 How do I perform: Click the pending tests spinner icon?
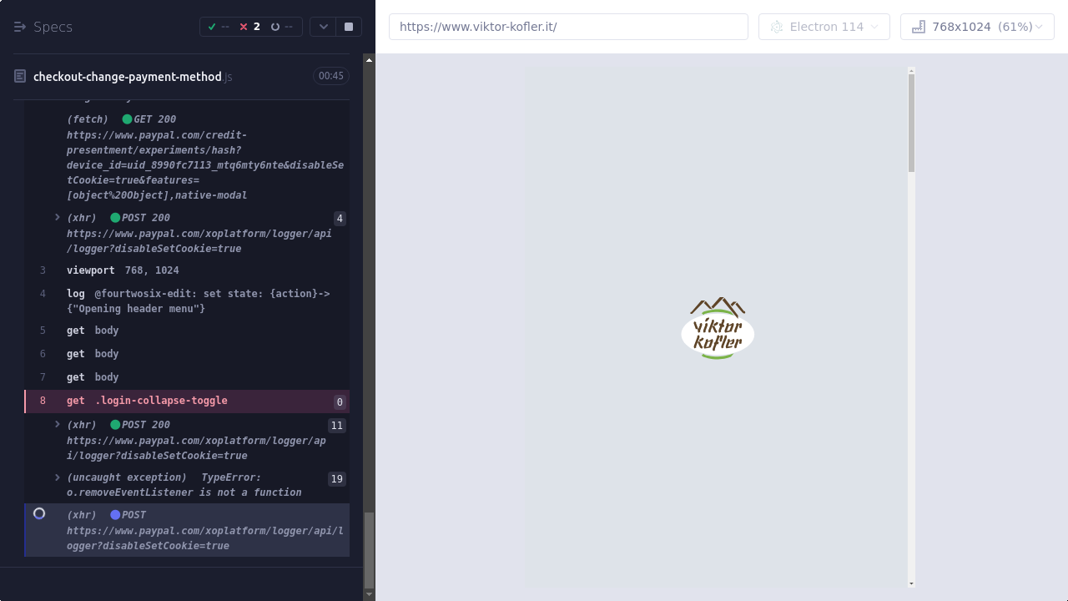click(x=275, y=27)
